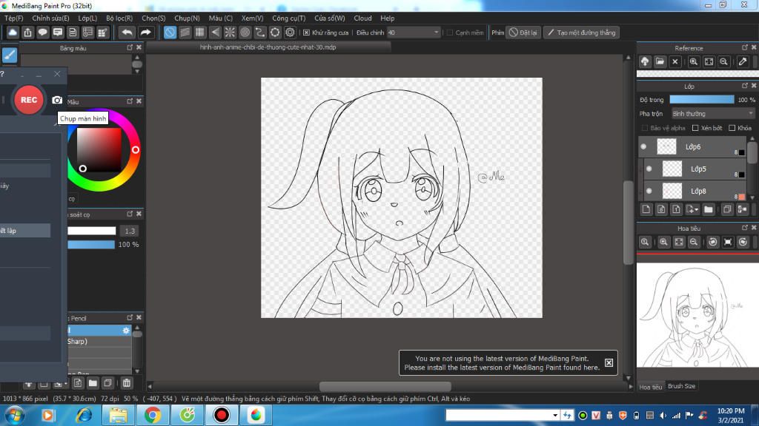Viewport: 759px width, 426px height.
Task: Close the Bảng màu palette panel
Action: tap(139, 47)
